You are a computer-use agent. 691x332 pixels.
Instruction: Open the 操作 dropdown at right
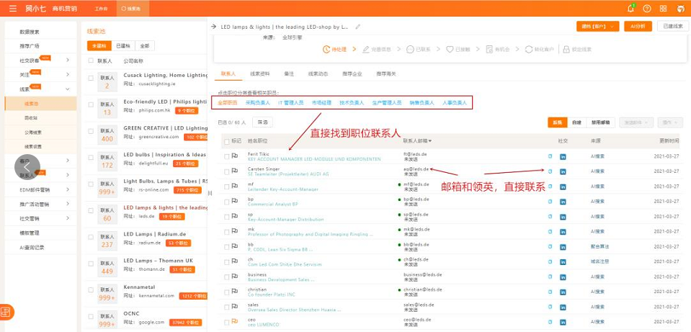[670, 123]
